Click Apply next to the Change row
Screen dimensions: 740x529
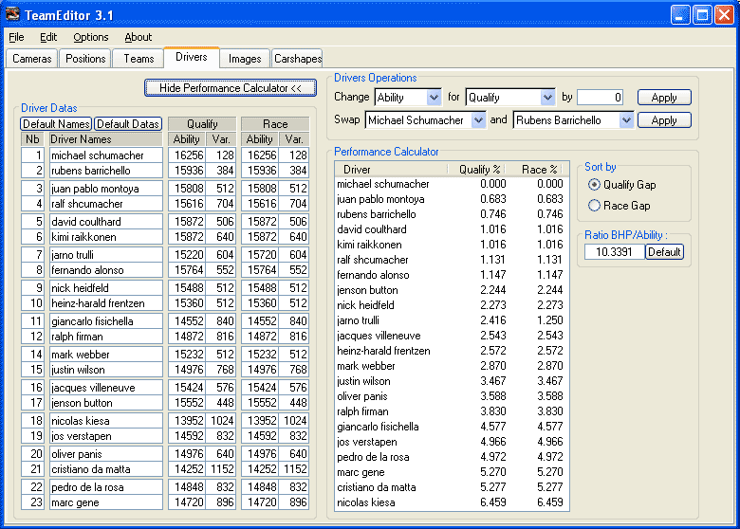tap(664, 98)
